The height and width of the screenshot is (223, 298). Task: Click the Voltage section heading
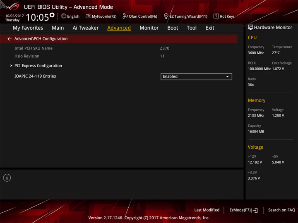(x=255, y=147)
